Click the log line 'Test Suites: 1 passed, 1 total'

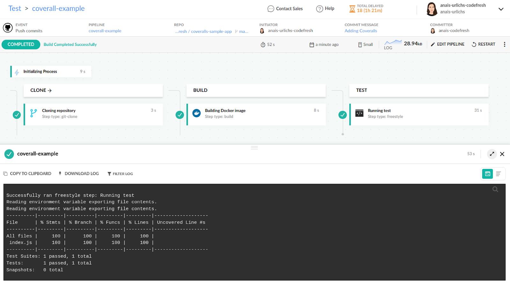click(x=49, y=256)
